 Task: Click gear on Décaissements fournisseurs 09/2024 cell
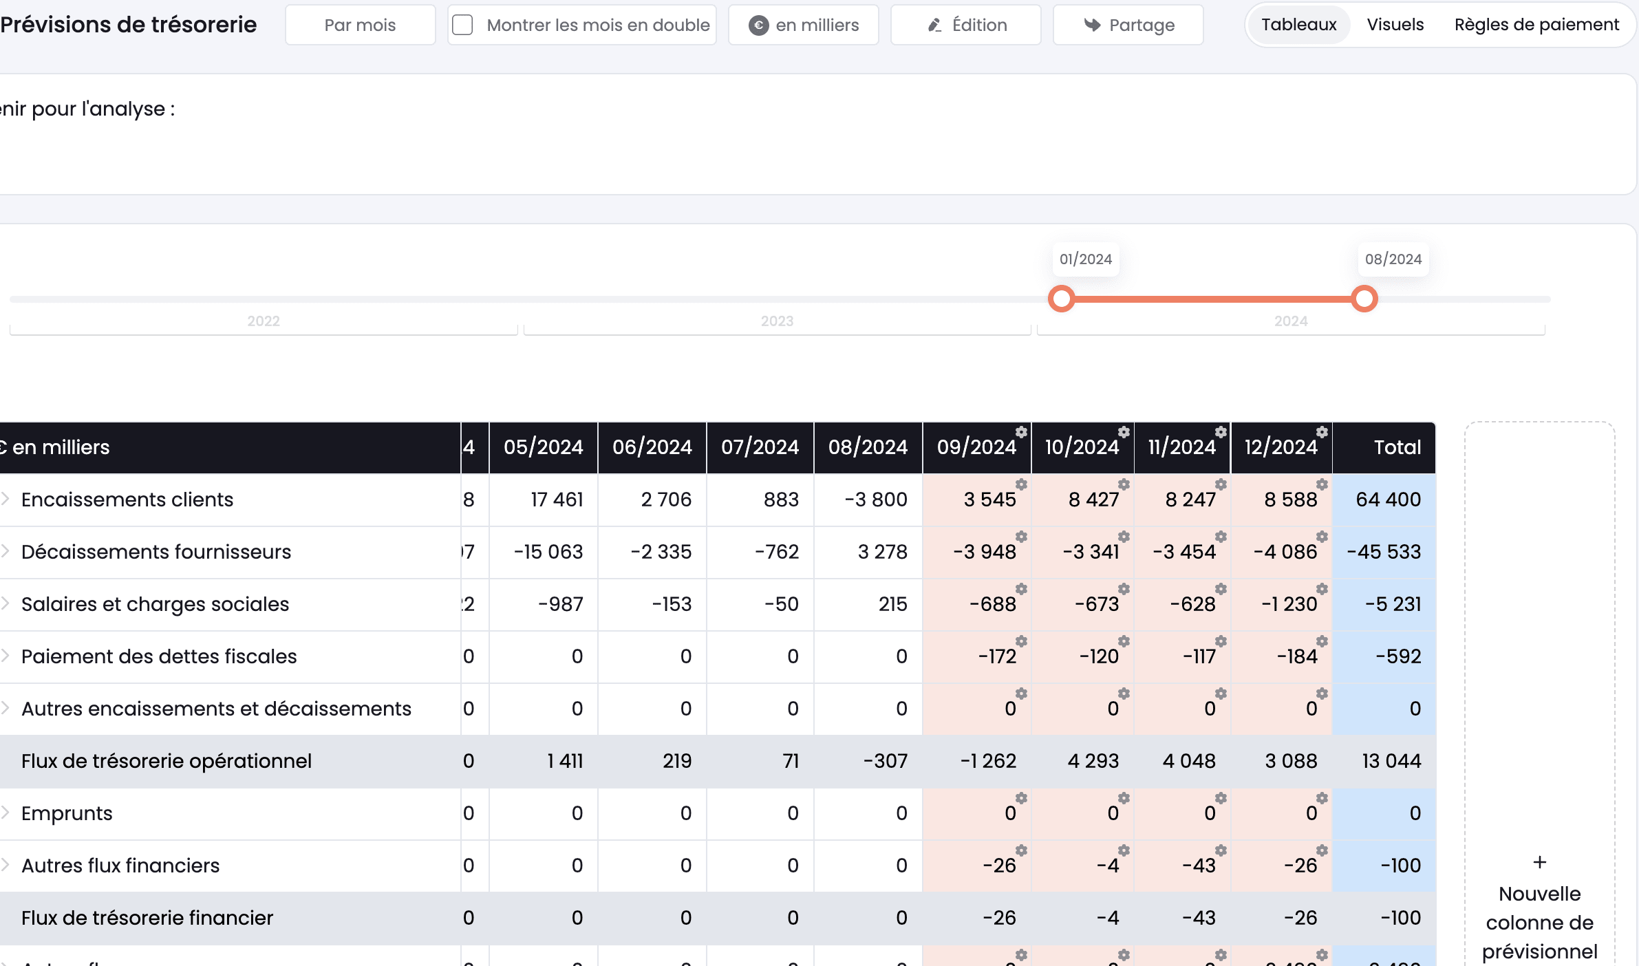click(x=1021, y=537)
